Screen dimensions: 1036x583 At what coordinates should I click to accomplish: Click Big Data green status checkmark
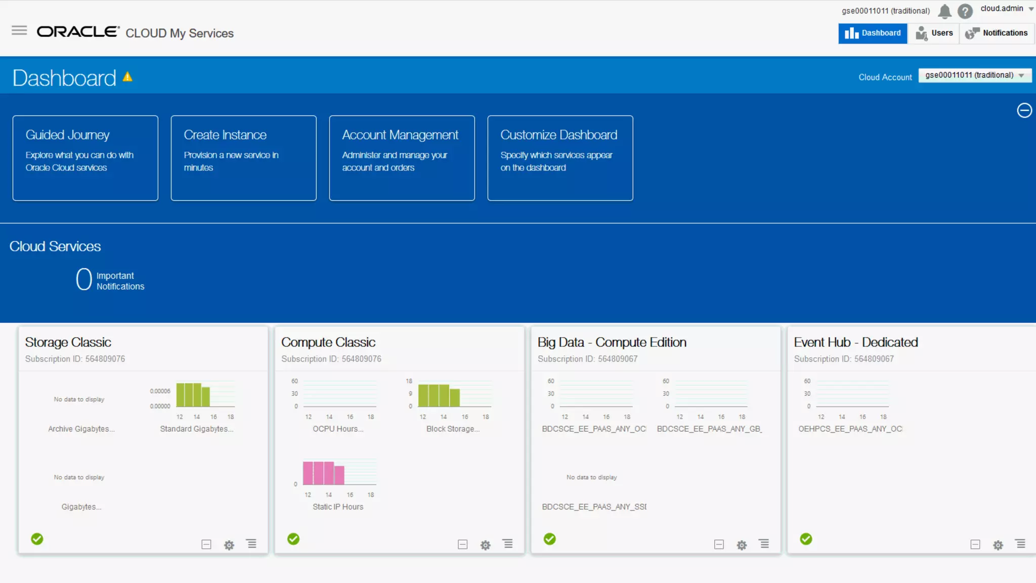tap(549, 539)
